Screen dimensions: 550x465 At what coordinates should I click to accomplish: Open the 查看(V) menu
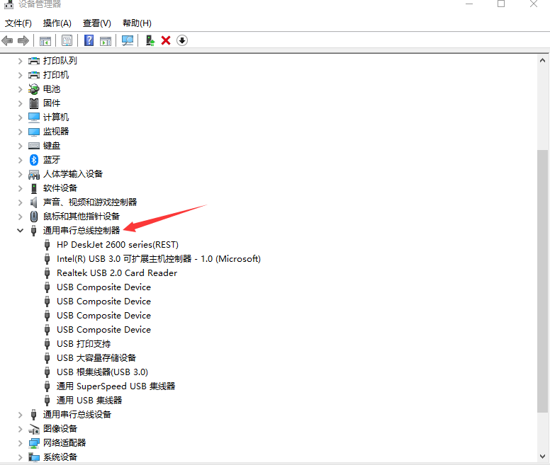point(96,23)
